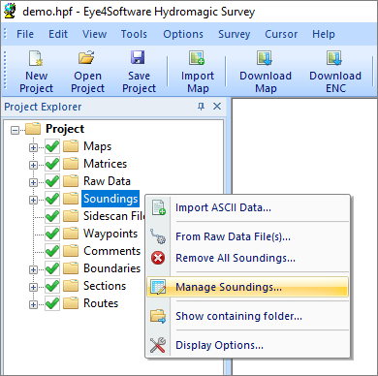Uncheck the Matrices visibility checkbox

click(x=52, y=164)
